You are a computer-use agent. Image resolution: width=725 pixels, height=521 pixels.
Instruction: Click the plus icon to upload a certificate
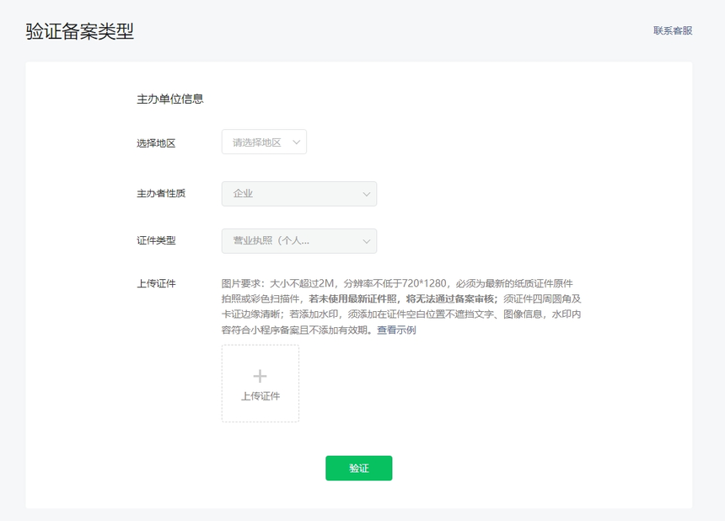[x=260, y=376]
